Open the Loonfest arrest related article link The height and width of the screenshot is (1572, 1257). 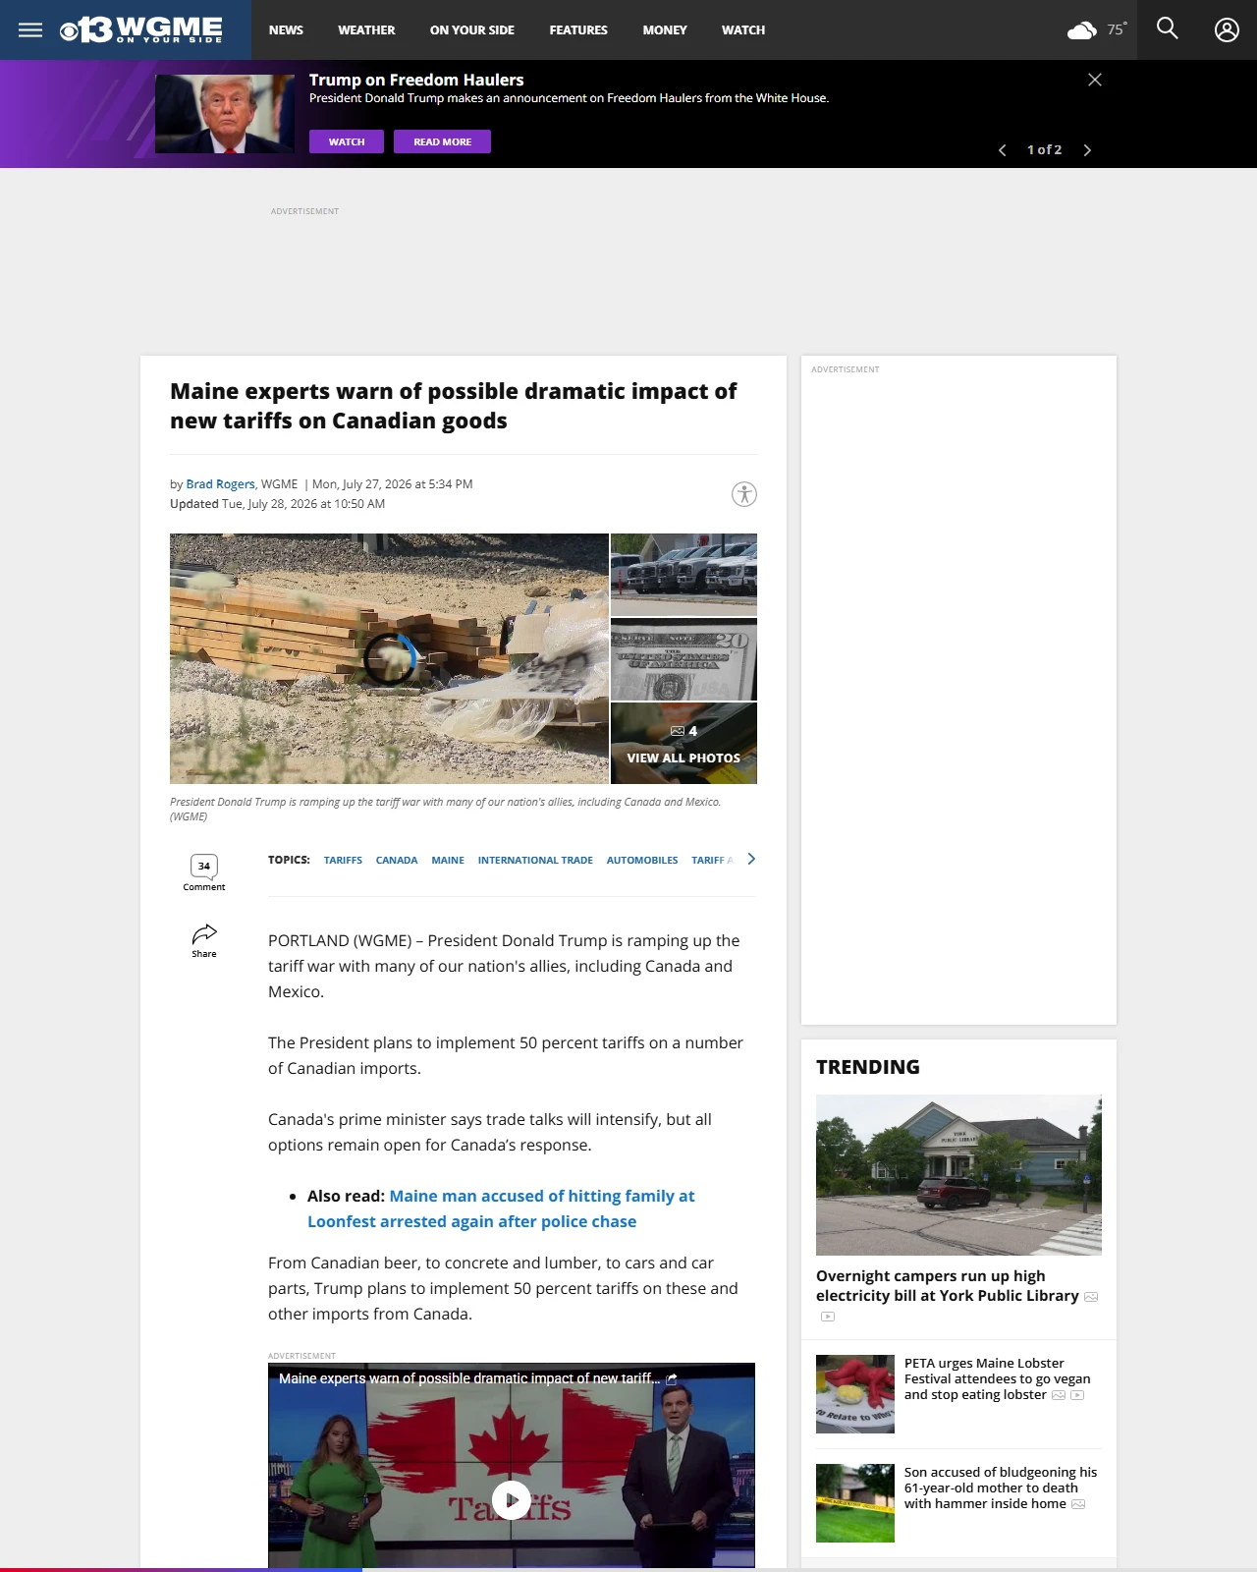501,1208
